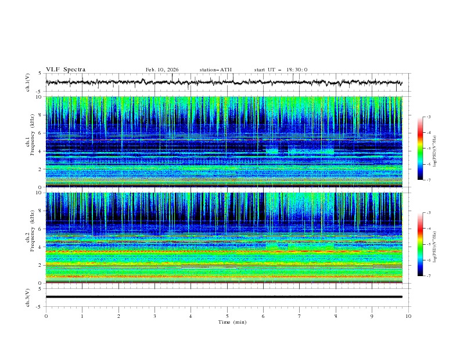Click the "start UT = 18:30:0" label
460x355 pixels.
[281, 70]
